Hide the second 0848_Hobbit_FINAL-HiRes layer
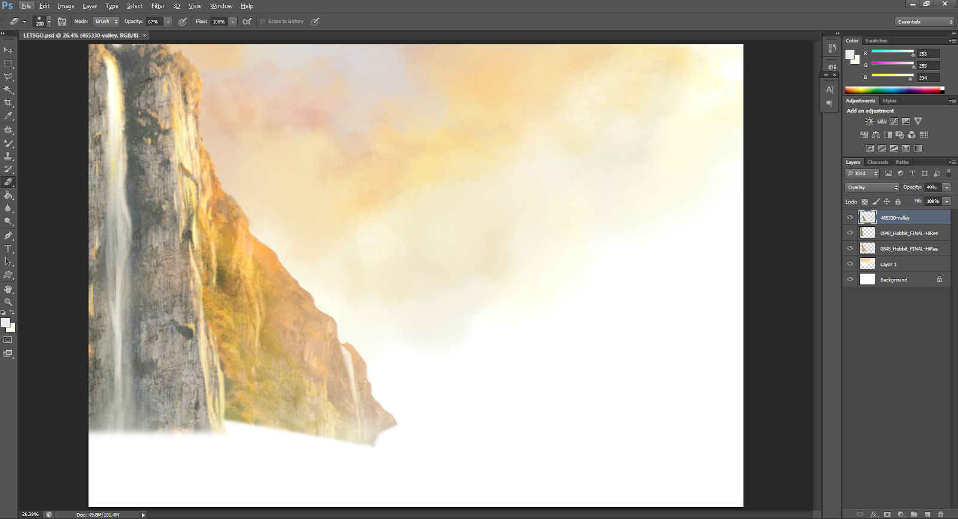The width and height of the screenshot is (958, 519). coord(850,248)
